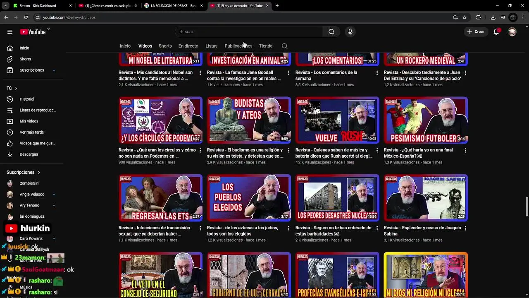Viewport: 529px width, 298px height.
Task: Open options for Jane Goodall video
Action: coord(288,73)
